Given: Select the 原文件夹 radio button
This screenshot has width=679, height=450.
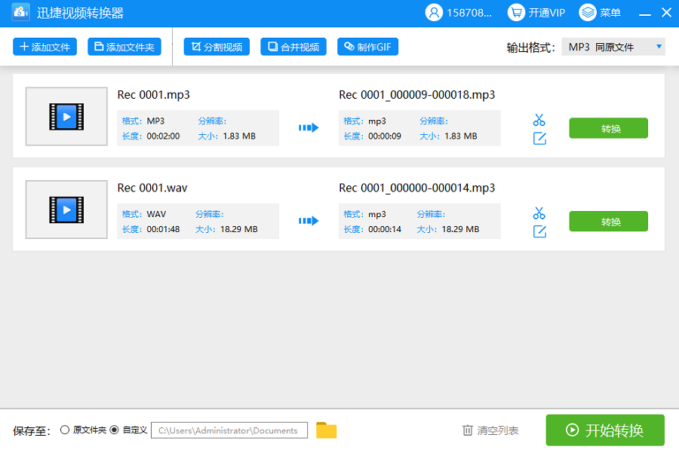Looking at the screenshot, I should (x=65, y=430).
